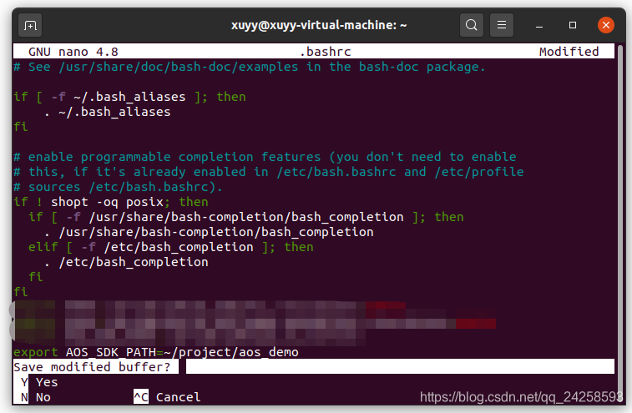Click the comment line mentioning /etc/profile
The image size is (632, 413).
click(x=269, y=172)
